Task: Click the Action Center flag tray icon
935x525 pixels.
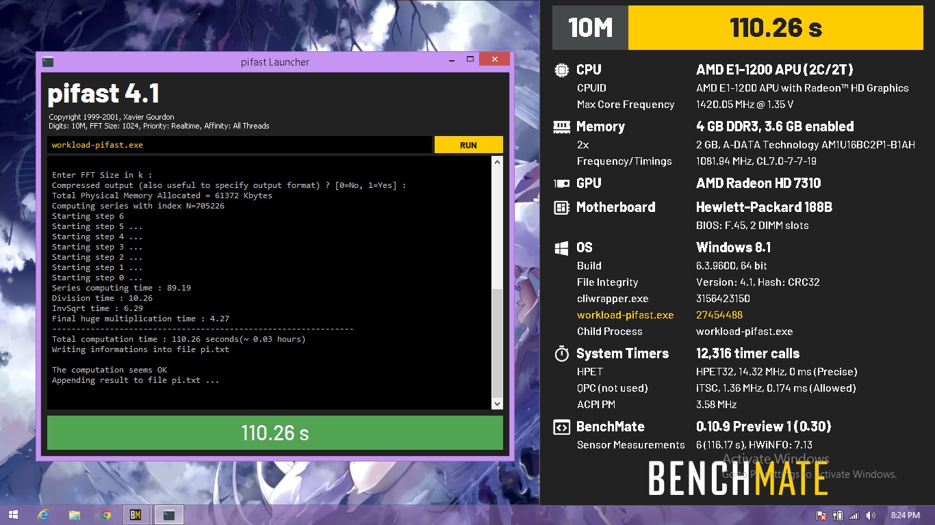Action: pos(821,515)
